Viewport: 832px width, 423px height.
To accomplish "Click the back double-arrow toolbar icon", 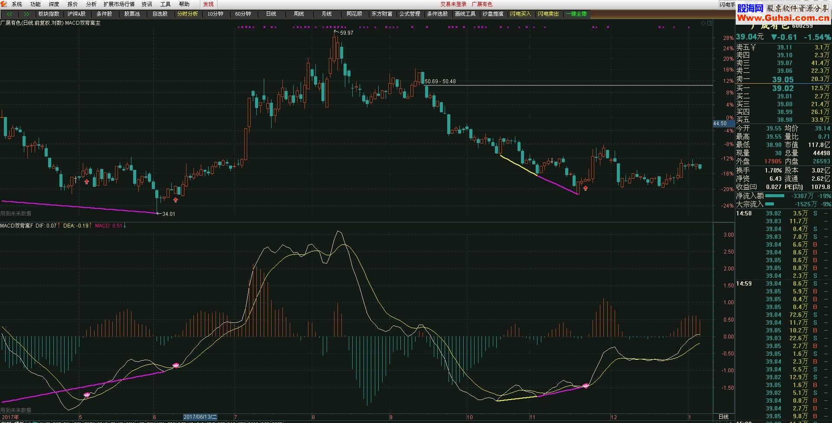I will point(9,14).
